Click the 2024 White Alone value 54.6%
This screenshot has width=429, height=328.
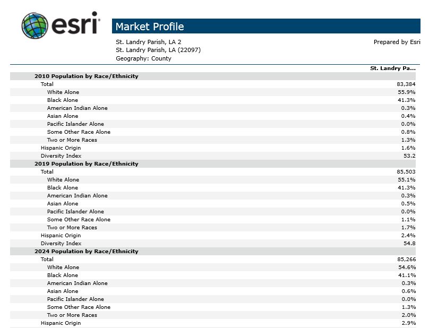407,267
